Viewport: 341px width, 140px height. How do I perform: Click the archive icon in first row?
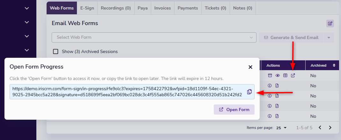point(270,76)
